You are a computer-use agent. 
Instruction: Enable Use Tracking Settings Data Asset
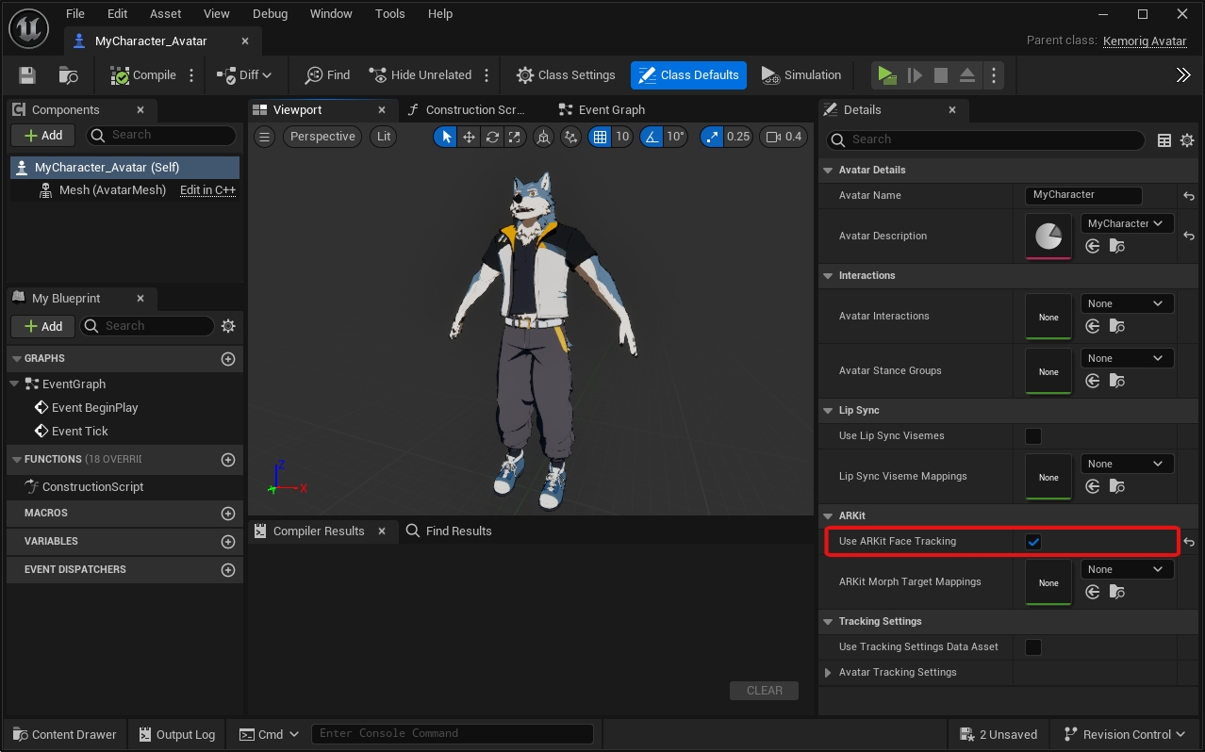pyautogui.click(x=1033, y=647)
